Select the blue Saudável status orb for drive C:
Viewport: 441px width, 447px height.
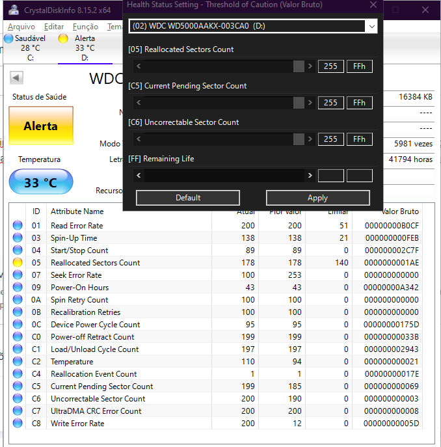[x=8, y=38]
